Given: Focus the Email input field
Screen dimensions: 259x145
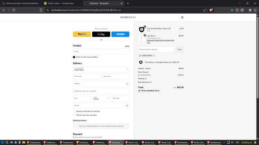Looking at the screenshot, I should tap(101, 52).
